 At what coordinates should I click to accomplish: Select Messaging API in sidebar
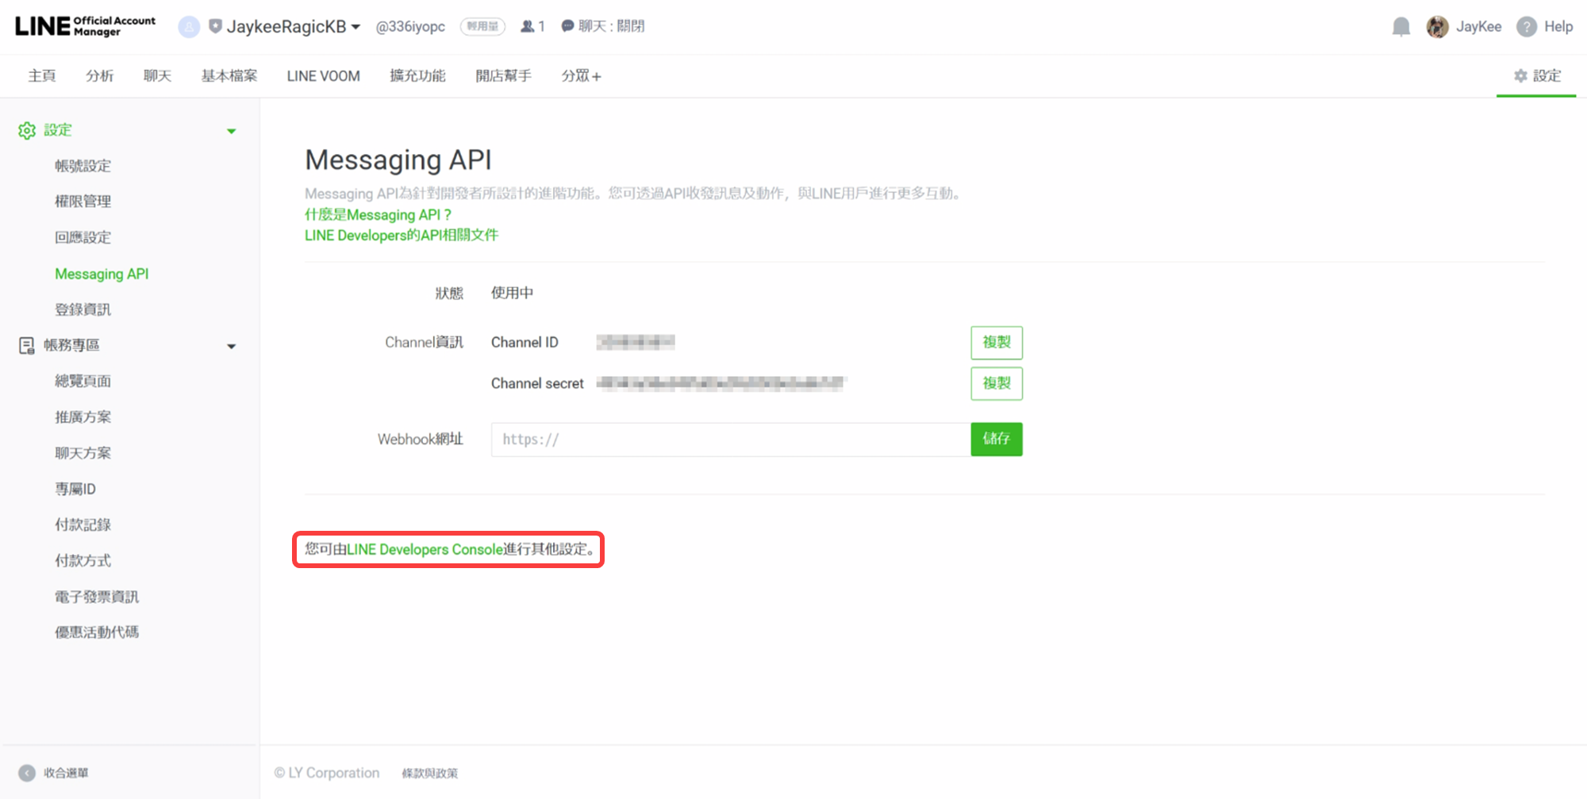click(x=102, y=274)
